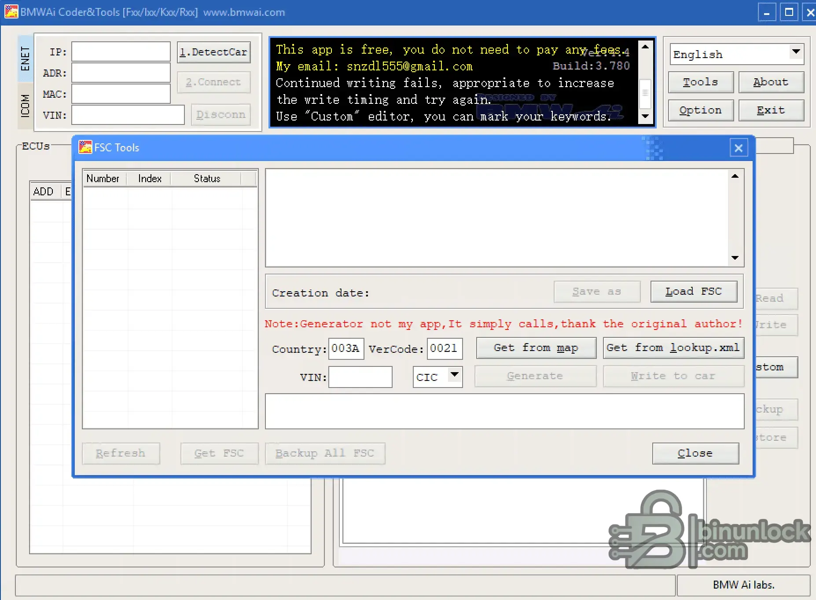Click the IP input field

121,52
